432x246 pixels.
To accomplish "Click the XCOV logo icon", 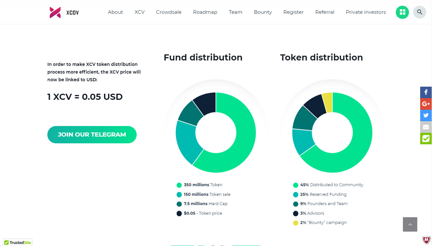I will point(55,12).
